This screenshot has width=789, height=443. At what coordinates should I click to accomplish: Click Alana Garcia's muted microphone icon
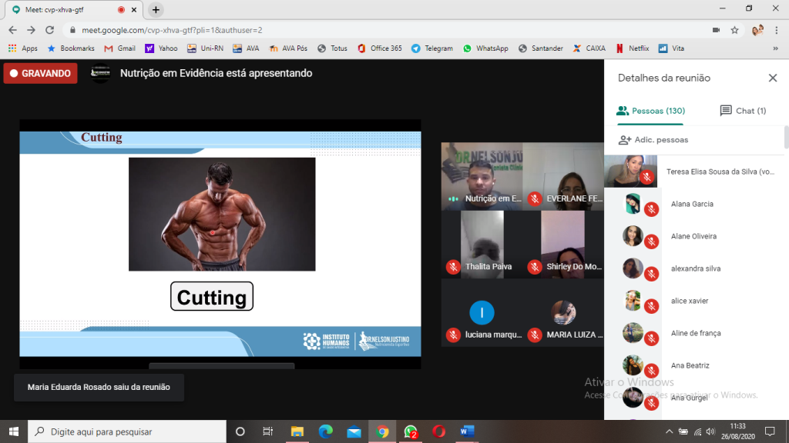click(x=652, y=209)
